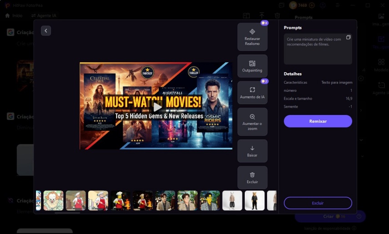Open Início home in the background window

pyautogui.click(x=14, y=15)
